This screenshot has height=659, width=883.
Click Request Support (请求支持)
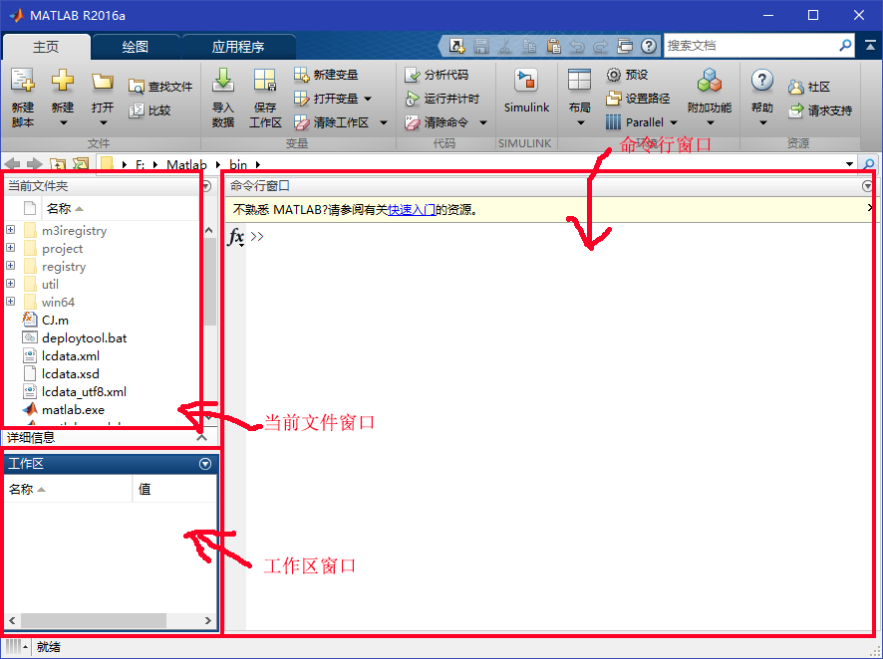click(x=820, y=110)
